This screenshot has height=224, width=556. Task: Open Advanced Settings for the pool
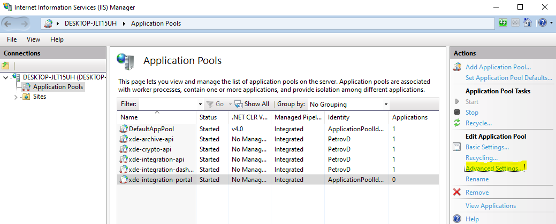point(494,169)
